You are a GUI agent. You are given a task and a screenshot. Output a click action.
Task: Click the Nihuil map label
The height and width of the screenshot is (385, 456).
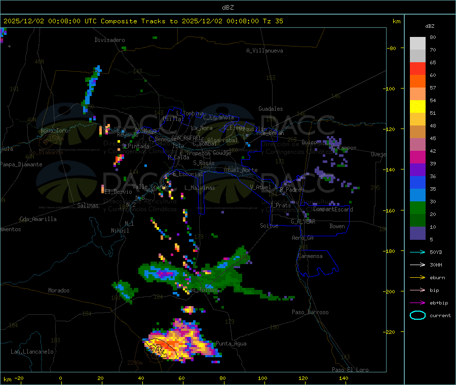120,231
